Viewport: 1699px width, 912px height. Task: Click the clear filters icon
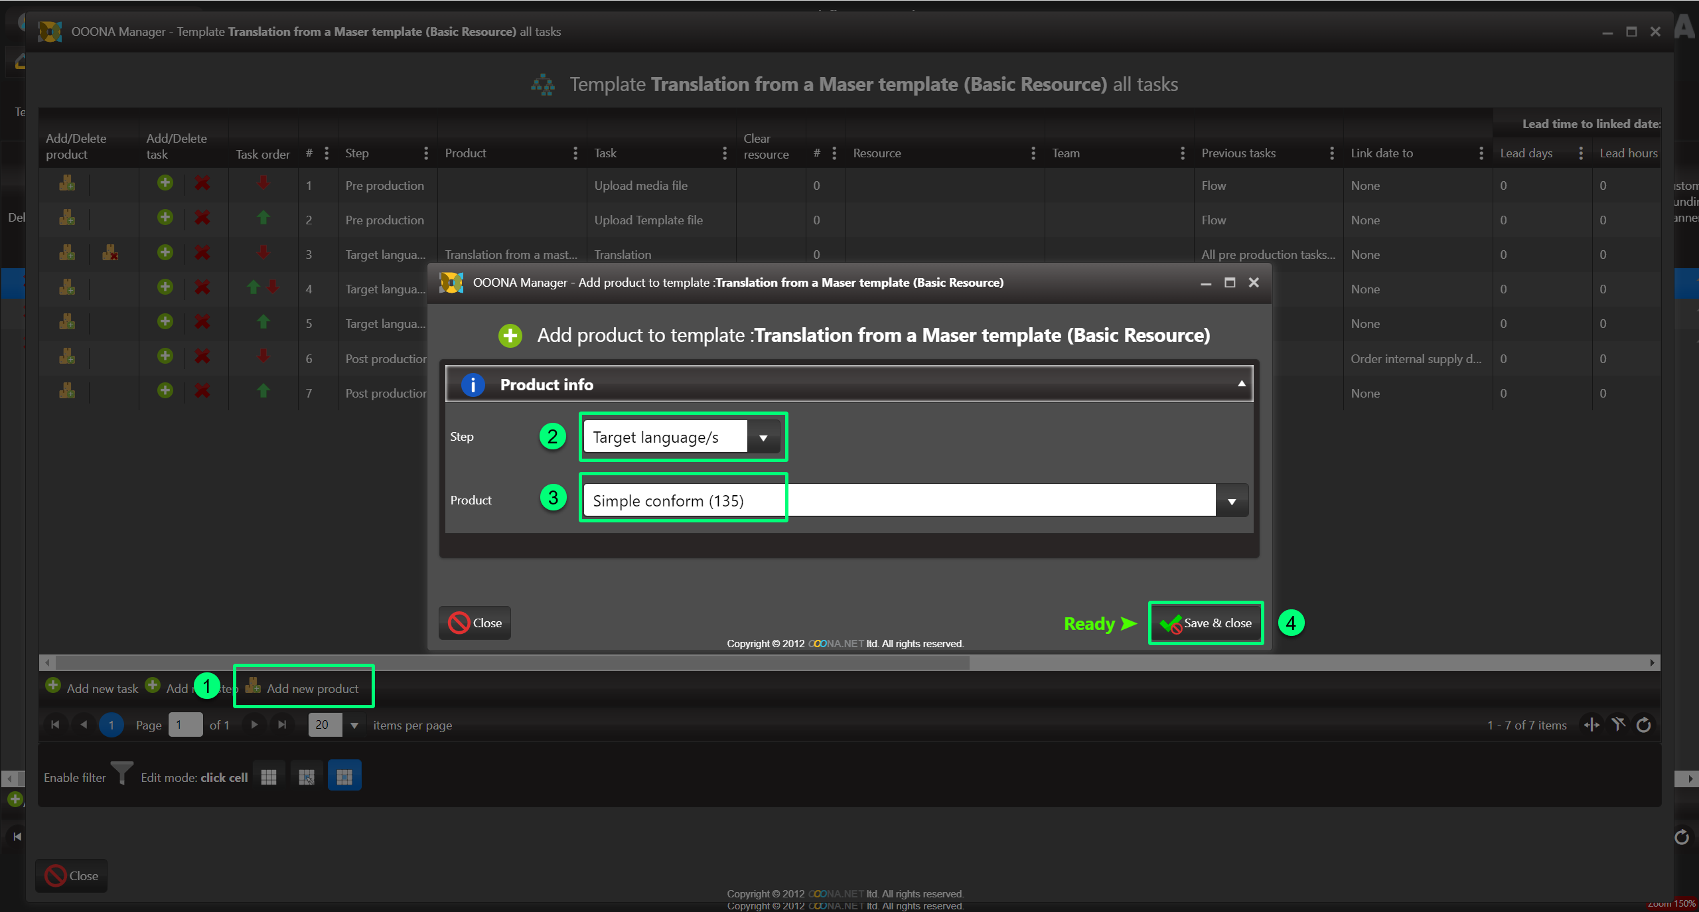[x=1618, y=725]
